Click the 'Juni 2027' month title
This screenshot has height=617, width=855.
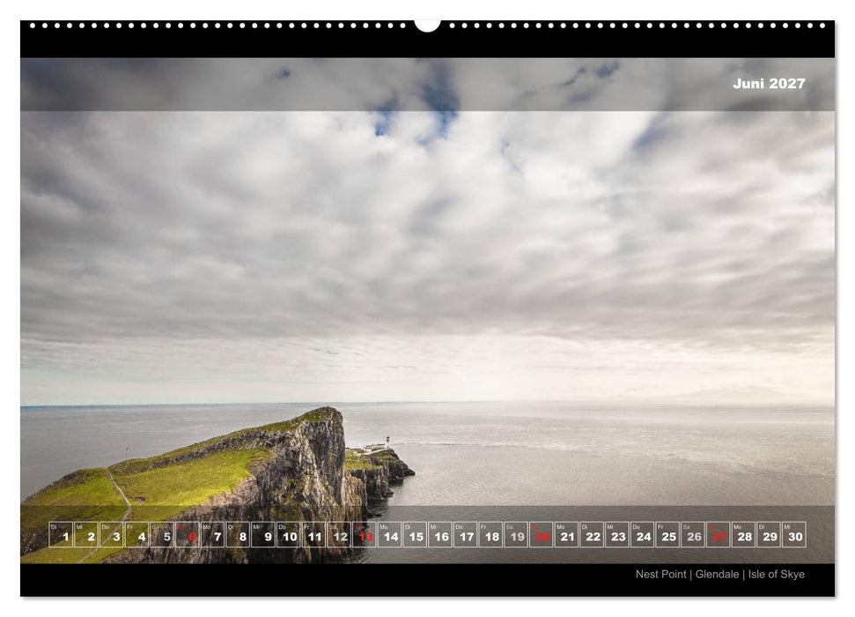click(x=769, y=84)
